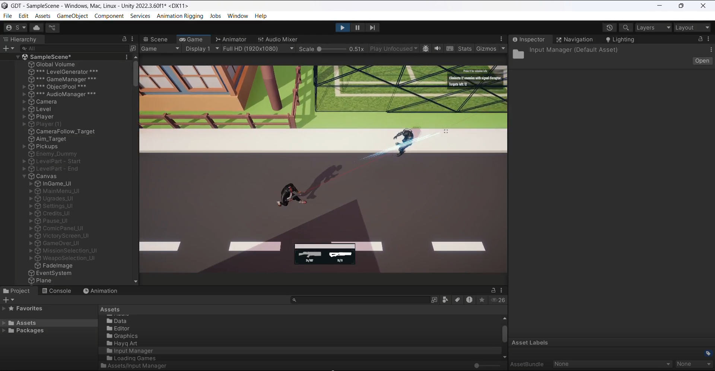Switch to the Animator tab
Image resolution: width=715 pixels, height=371 pixels.
pyautogui.click(x=231, y=39)
